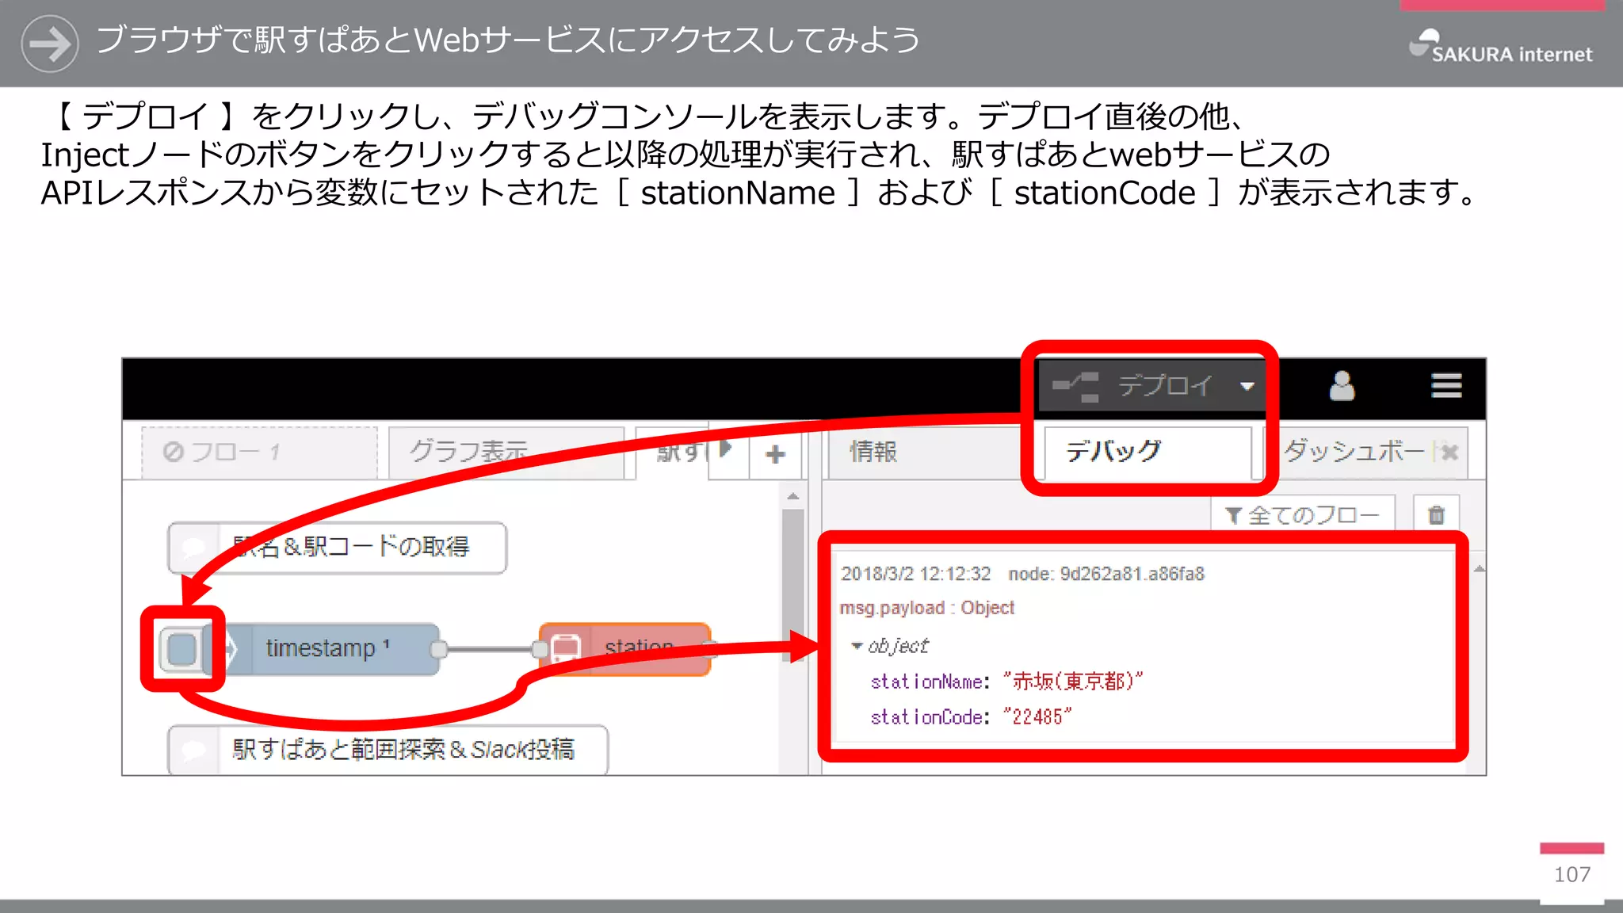This screenshot has height=913, width=1623.
Task: Open the hamburger main menu
Action: coord(1446,386)
